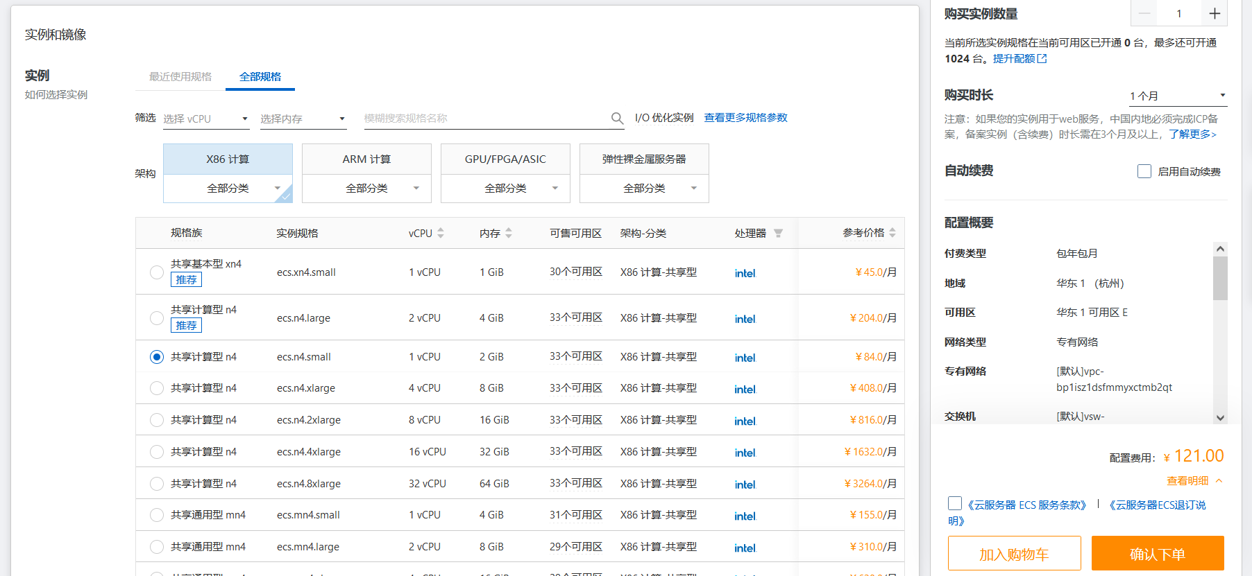The width and height of the screenshot is (1252, 576).
Task: Click the ¥84.0/月 price cell
Action: [876, 357]
